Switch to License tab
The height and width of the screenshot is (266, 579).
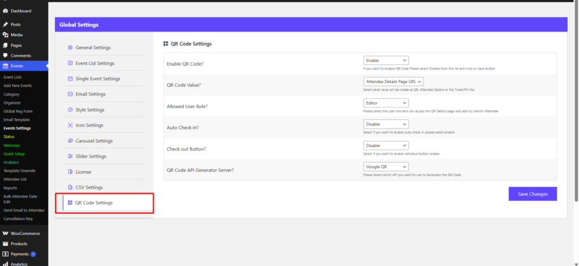click(103, 172)
